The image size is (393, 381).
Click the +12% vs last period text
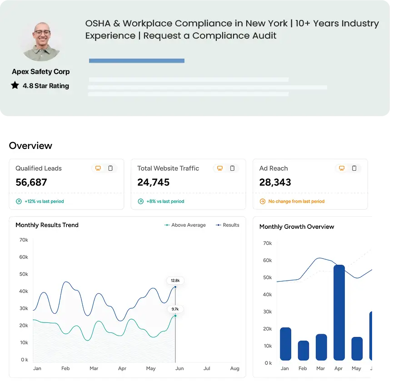[x=44, y=201]
